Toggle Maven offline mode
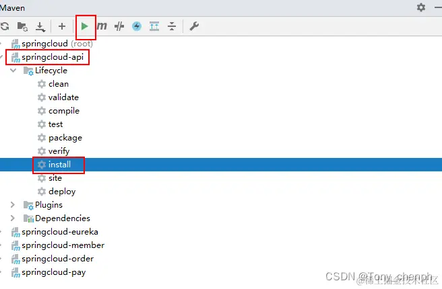This screenshot has height=289, width=442. pyautogui.click(x=137, y=26)
